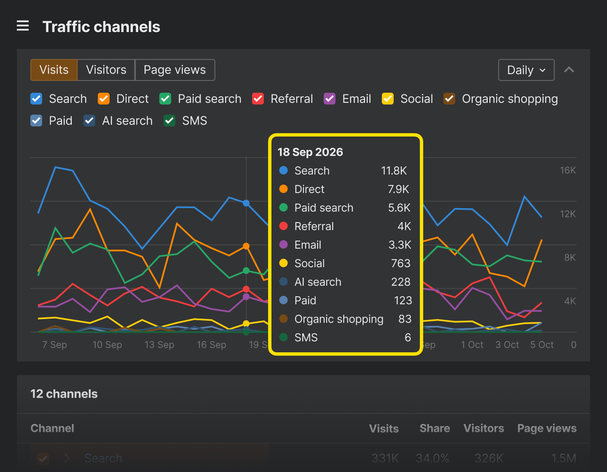Click the '34.0%' share value
The height and width of the screenshot is (472, 607).
432,458
